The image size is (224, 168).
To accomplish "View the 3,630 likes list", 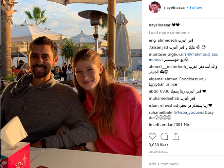I will coord(158,145).
